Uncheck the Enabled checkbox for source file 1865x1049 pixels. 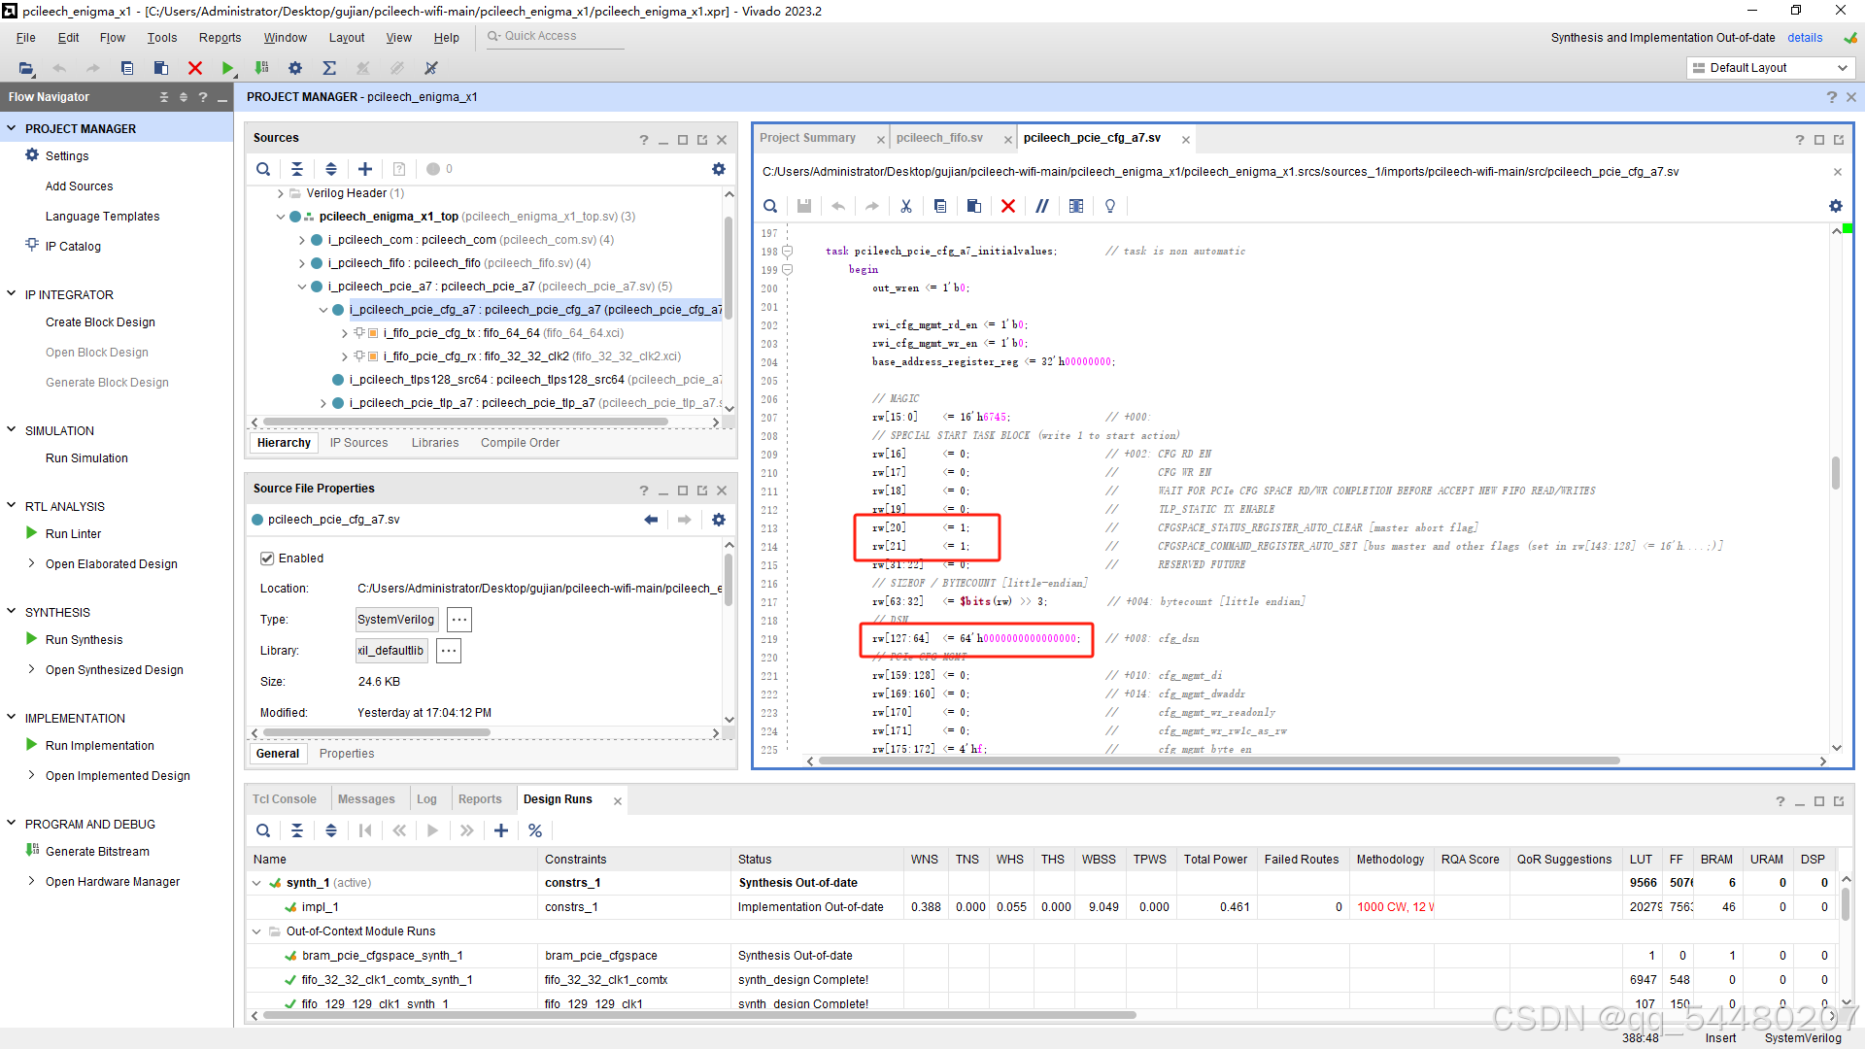tap(267, 558)
